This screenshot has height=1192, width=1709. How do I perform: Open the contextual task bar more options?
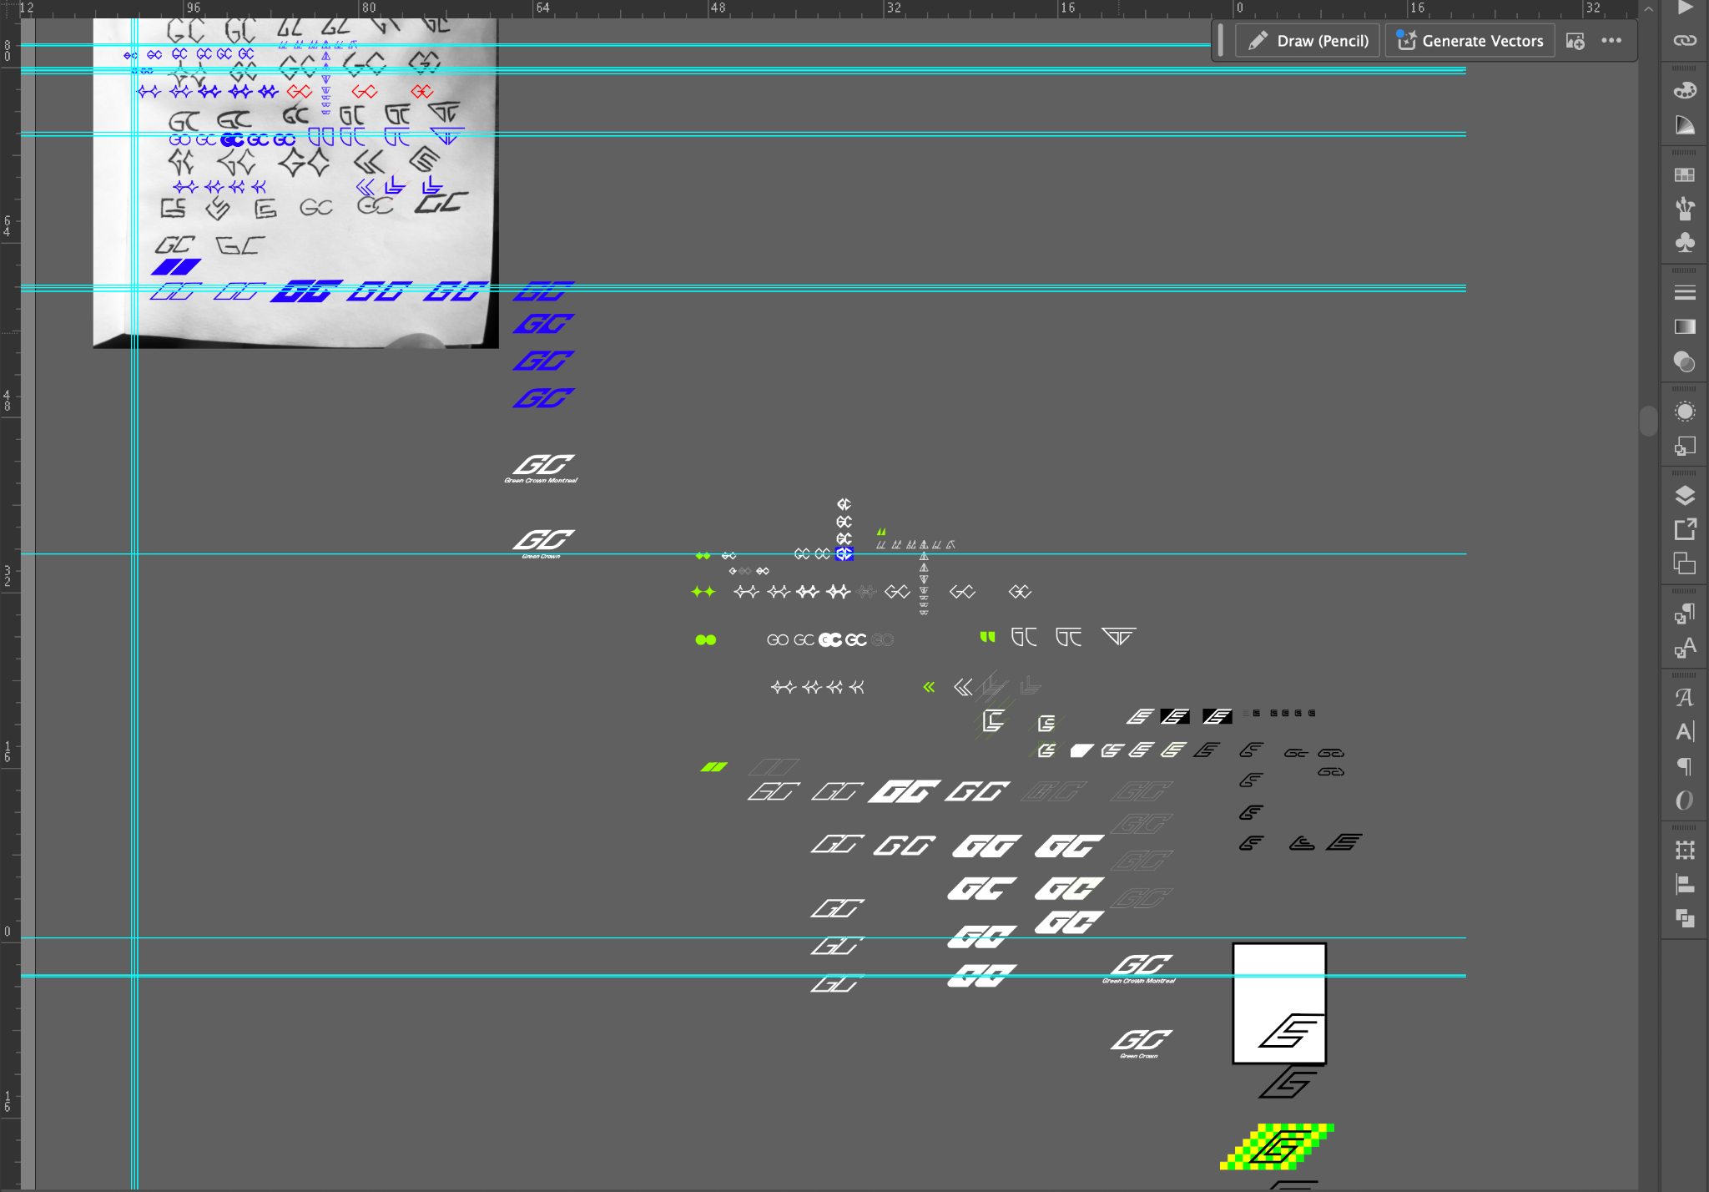(x=1611, y=41)
